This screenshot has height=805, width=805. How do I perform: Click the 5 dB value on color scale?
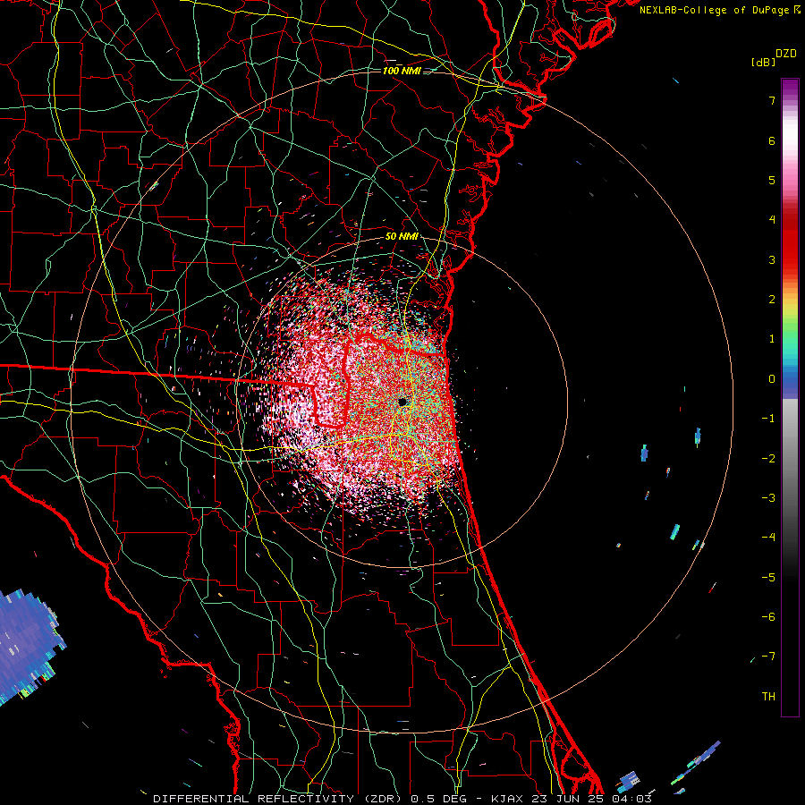click(x=772, y=180)
